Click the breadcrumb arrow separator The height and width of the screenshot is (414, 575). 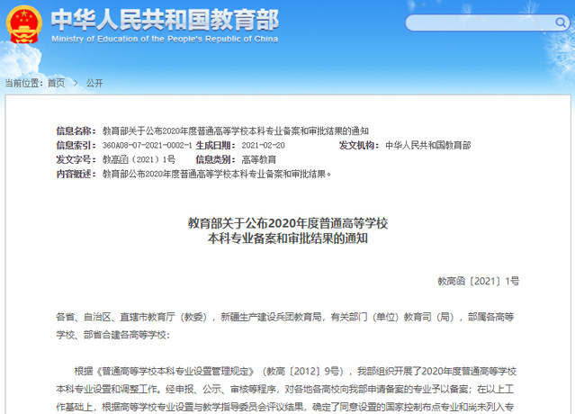click(x=76, y=83)
